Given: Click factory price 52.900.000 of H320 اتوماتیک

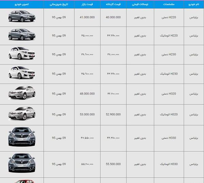Looking at the screenshot, I should coord(113,115).
